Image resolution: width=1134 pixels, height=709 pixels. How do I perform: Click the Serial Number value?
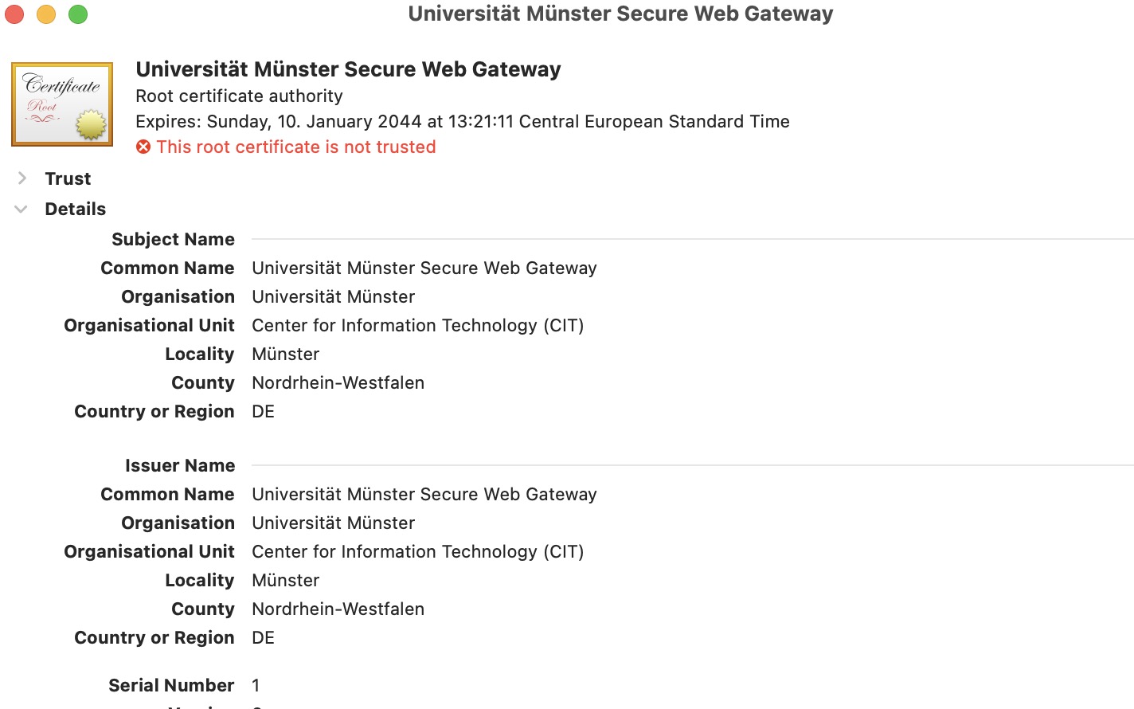click(x=256, y=686)
